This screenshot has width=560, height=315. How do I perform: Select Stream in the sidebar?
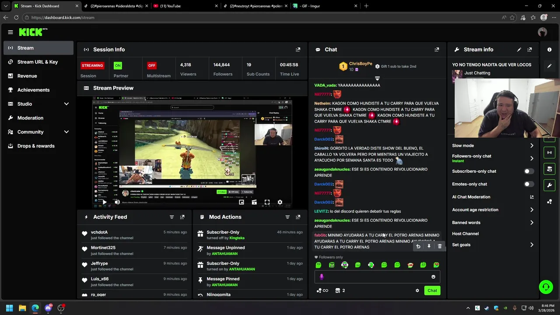click(x=38, y=48)
